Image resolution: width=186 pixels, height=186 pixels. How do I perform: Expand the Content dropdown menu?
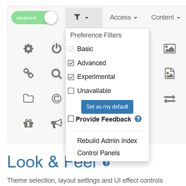tap(166, 17)
